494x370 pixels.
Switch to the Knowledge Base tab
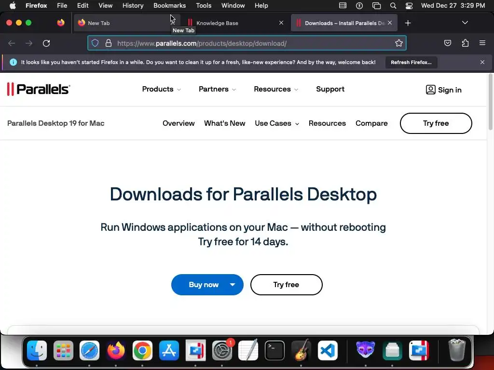pyautogui.click(x=236, y=23)
